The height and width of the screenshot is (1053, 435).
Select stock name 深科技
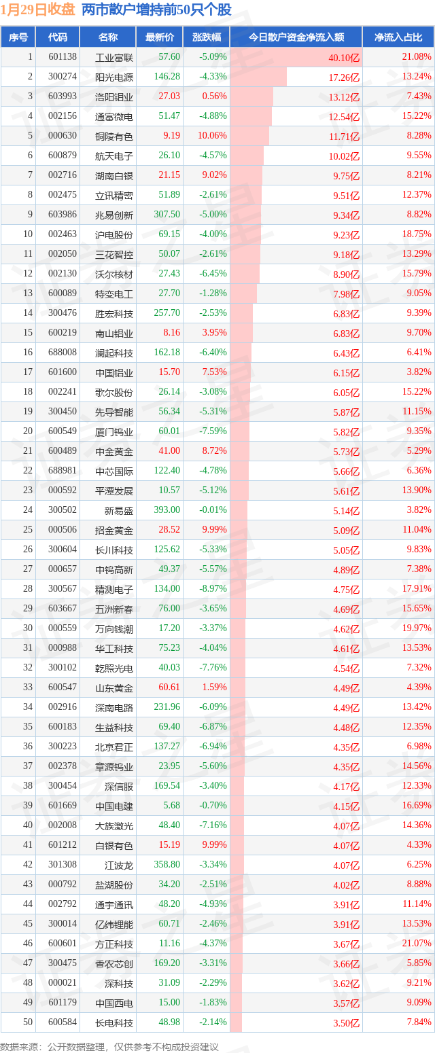pos(119,983)
